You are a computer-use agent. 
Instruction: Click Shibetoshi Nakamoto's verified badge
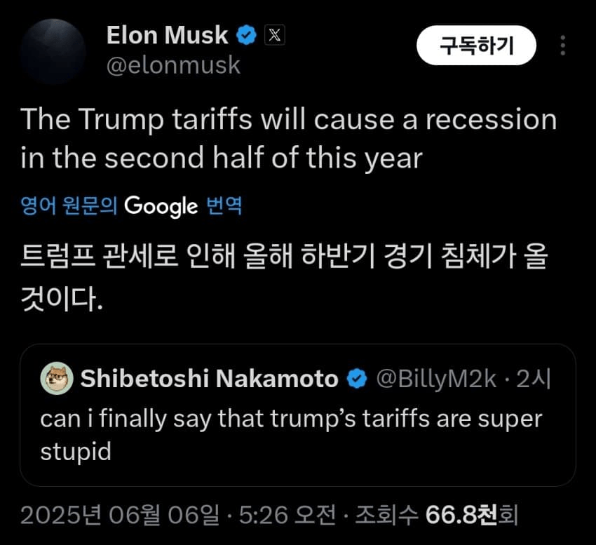click(x=357, y=379)
